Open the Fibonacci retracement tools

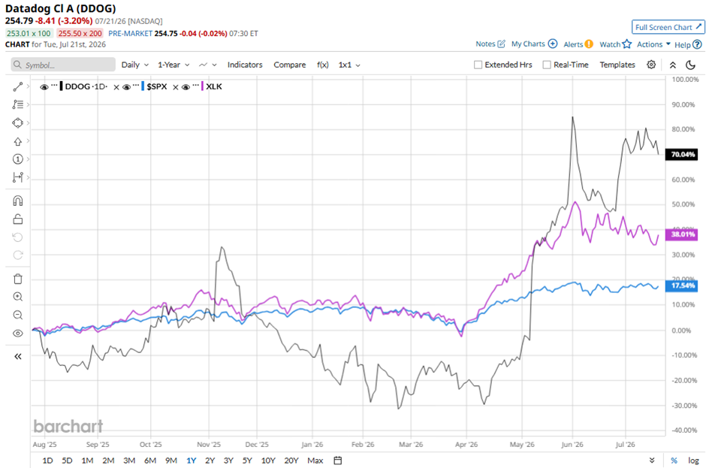(x=17, y=104)
